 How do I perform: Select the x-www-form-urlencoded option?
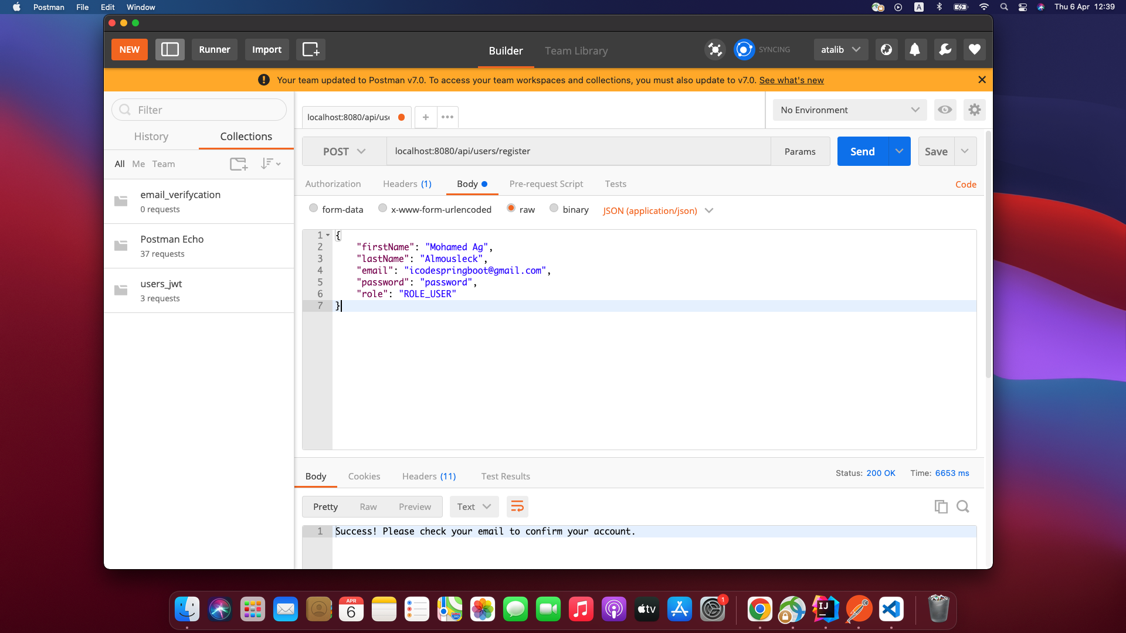[x=382, y=208]
